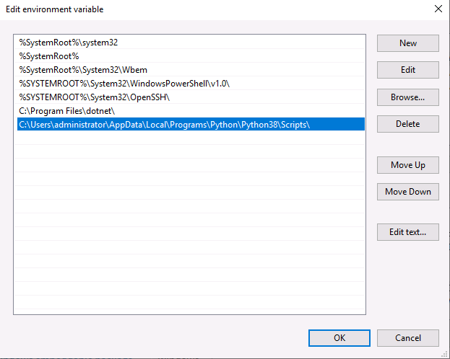
Task: Select the System32\Wbem path entry
Action: 191,70
